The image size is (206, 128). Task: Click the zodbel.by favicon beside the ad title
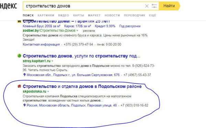(19, 21)
